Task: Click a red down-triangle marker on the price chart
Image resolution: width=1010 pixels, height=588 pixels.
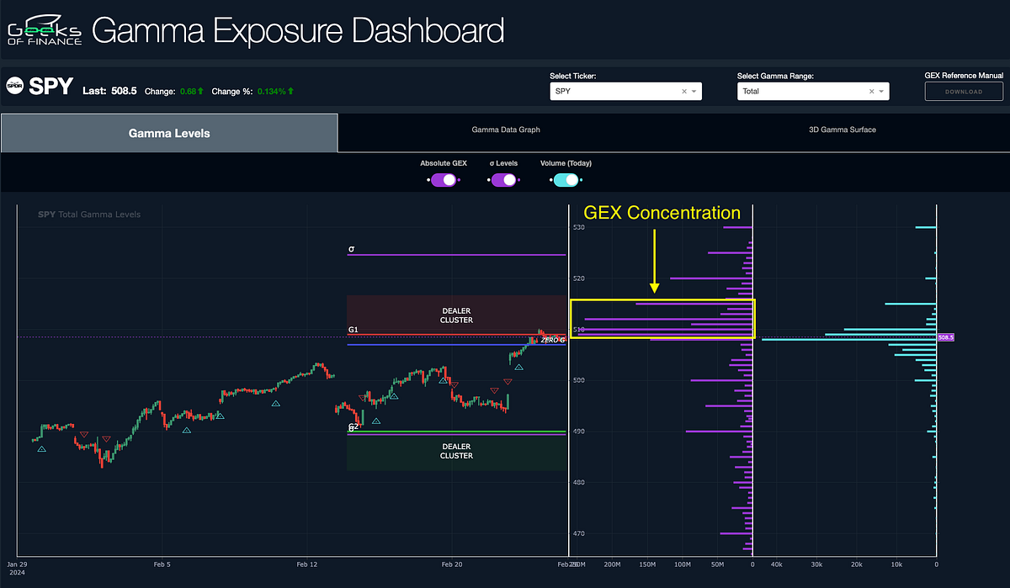Action: [508, 380]
